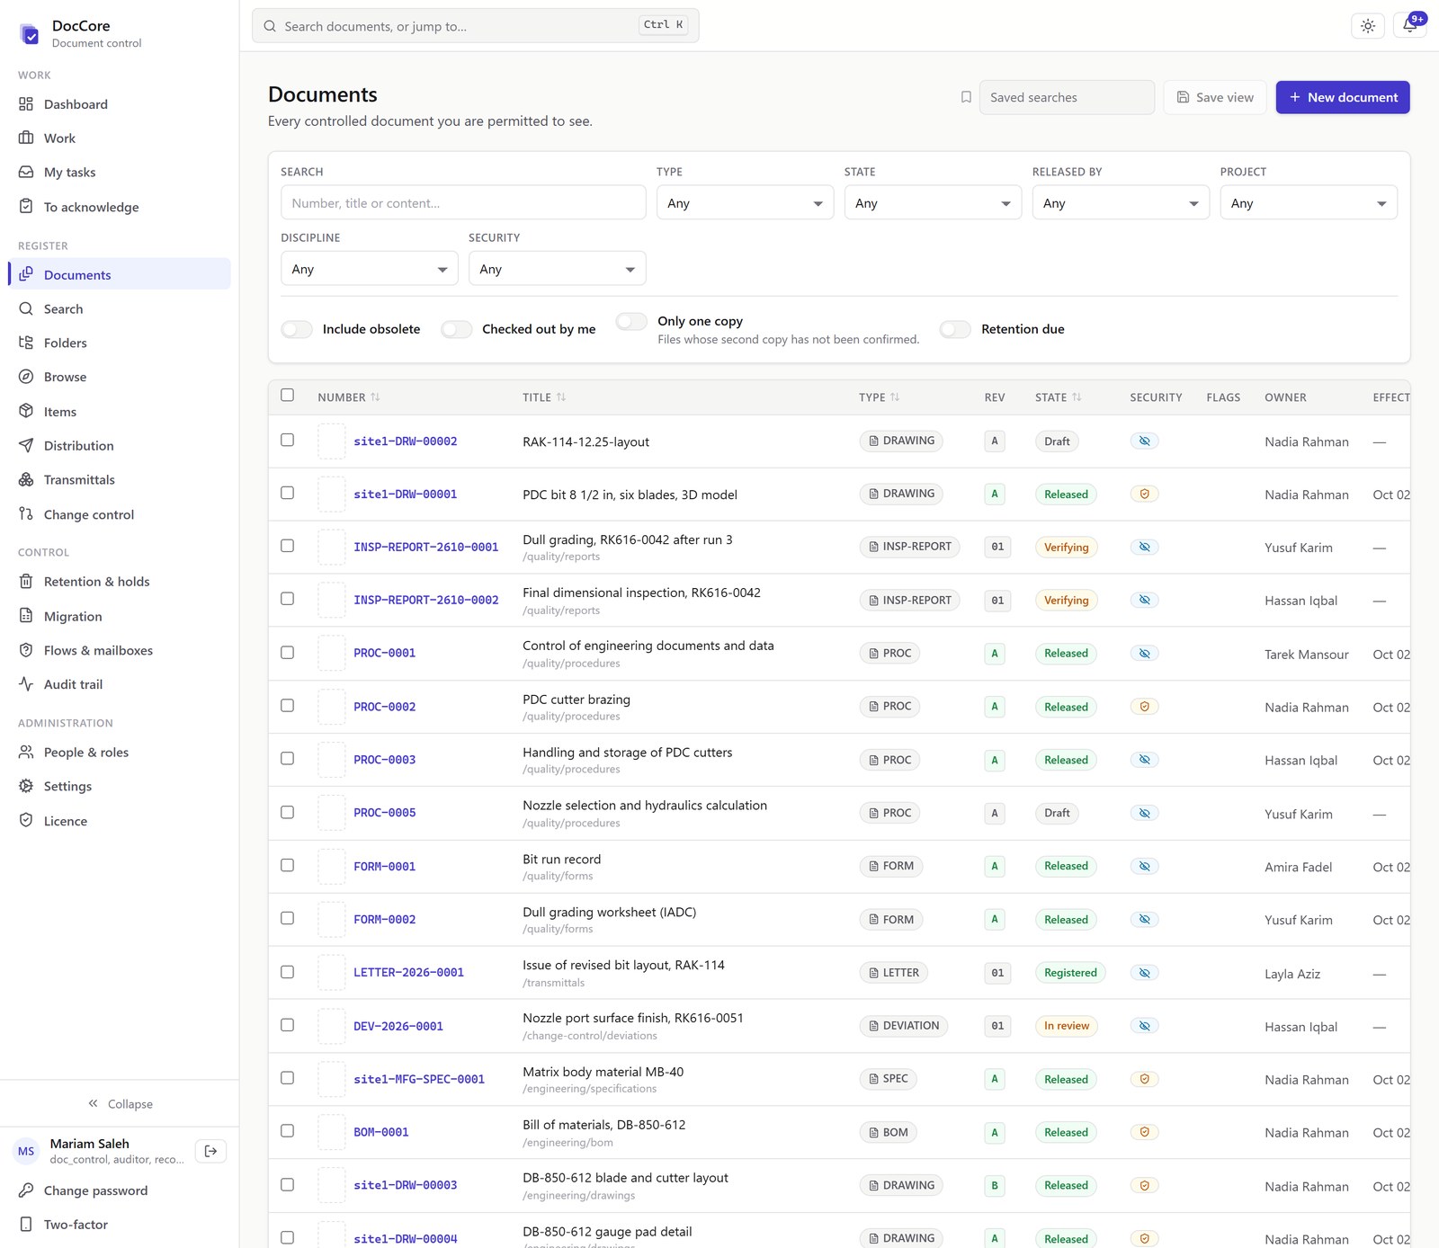Expand the RELEASED BY dropdown
This screenshot has width=1439, height=1248.
pyautogui.click(x=1121, y=203)
